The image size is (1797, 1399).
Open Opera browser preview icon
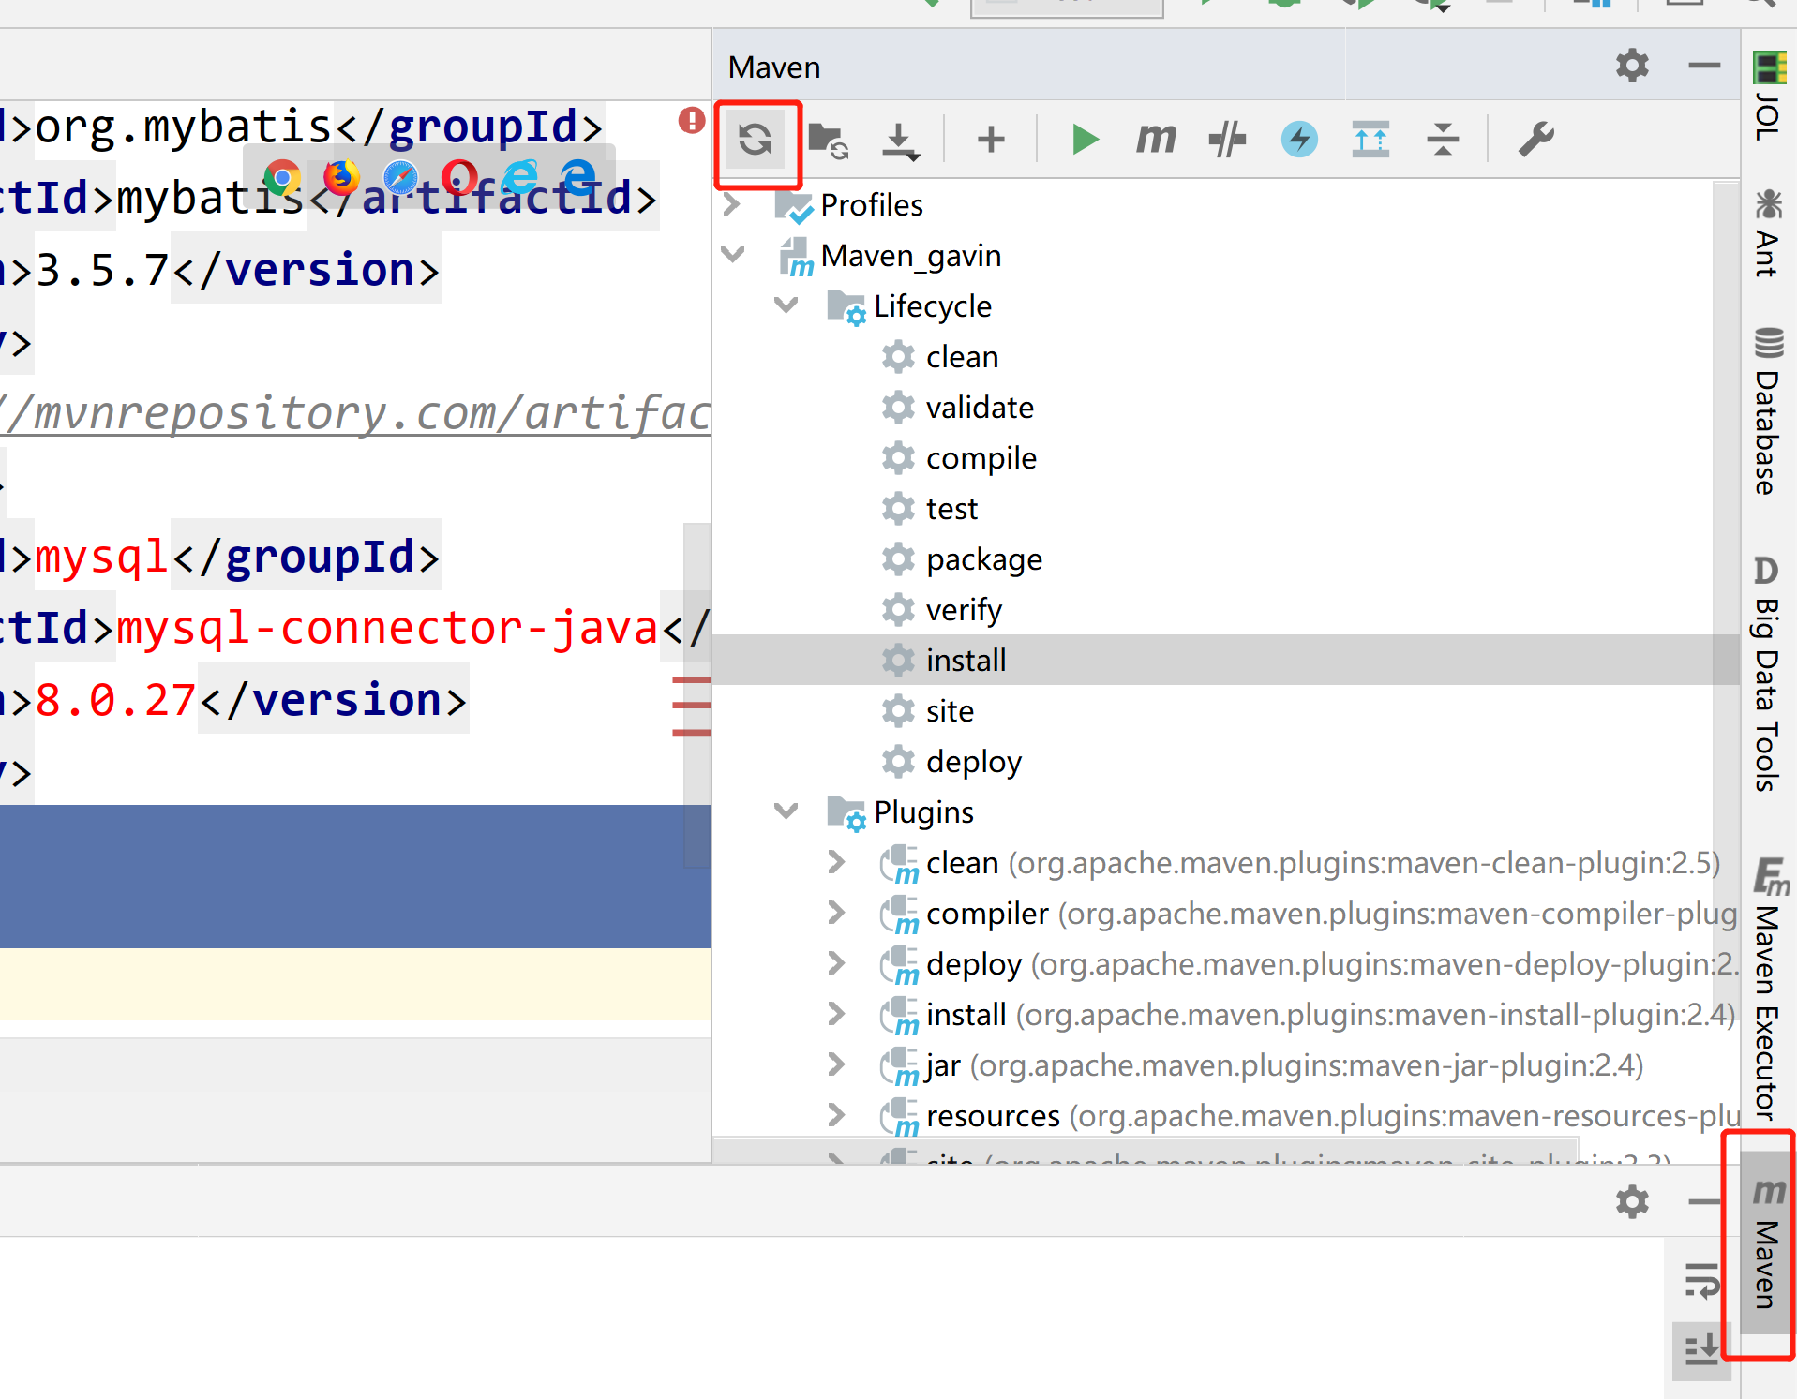click(x=459, y=176)
